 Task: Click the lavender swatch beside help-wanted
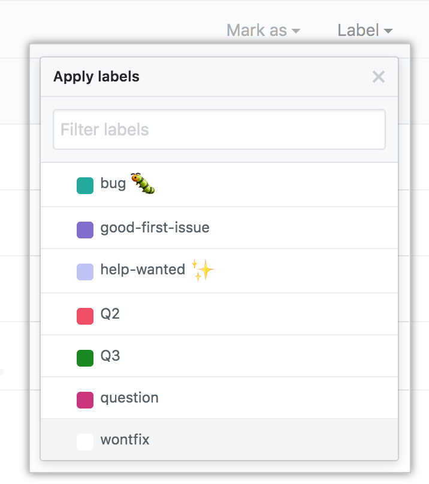tap(84, 271)
